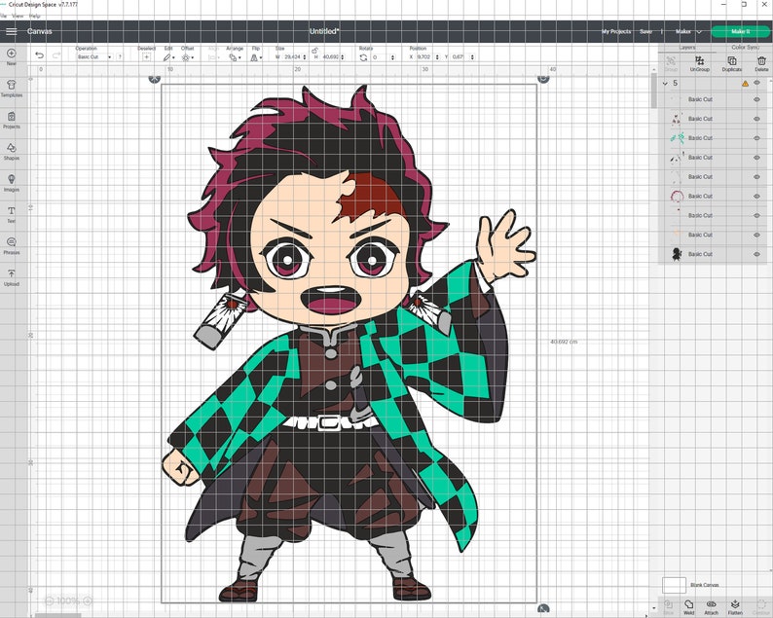This screenshot has height=618, width=773.
Task: Click the Position Y input field
Action: [459, 57]
